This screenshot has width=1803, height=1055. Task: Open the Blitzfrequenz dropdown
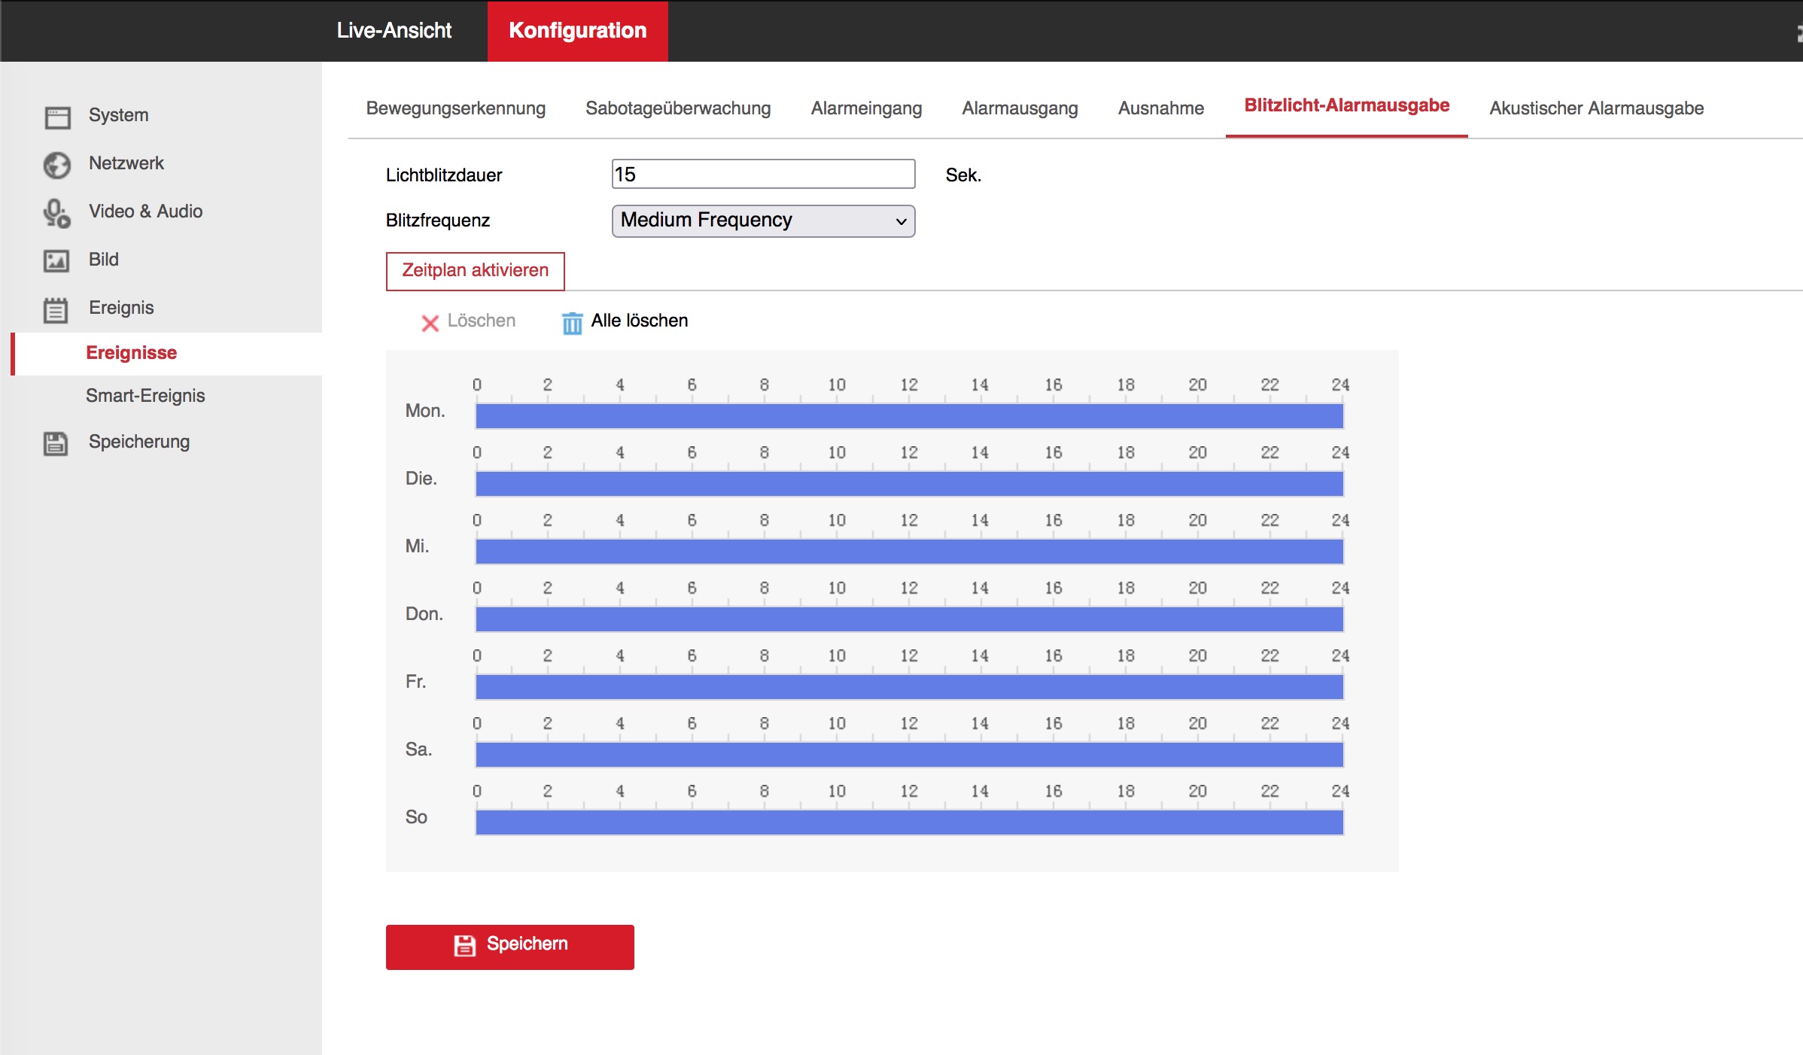(763, 220)
